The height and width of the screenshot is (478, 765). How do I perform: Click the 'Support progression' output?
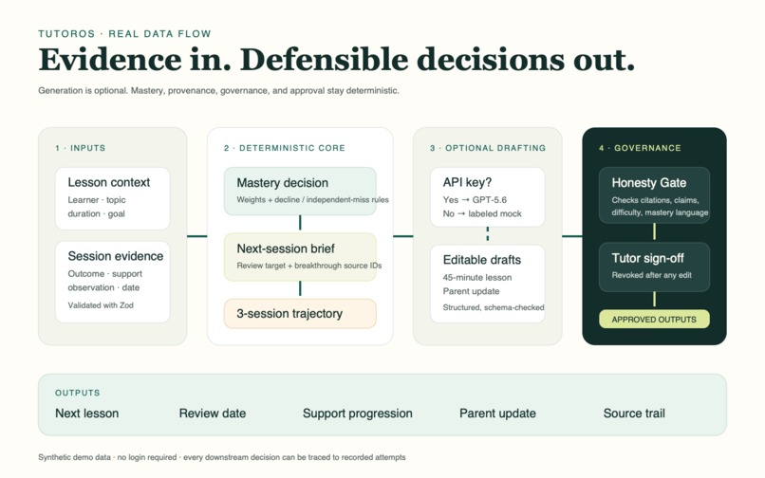358,414
